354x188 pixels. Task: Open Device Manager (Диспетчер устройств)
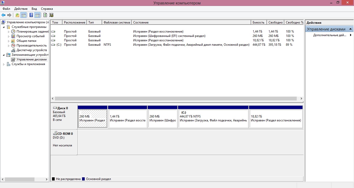pyautogui.click(x=31, y=50)
